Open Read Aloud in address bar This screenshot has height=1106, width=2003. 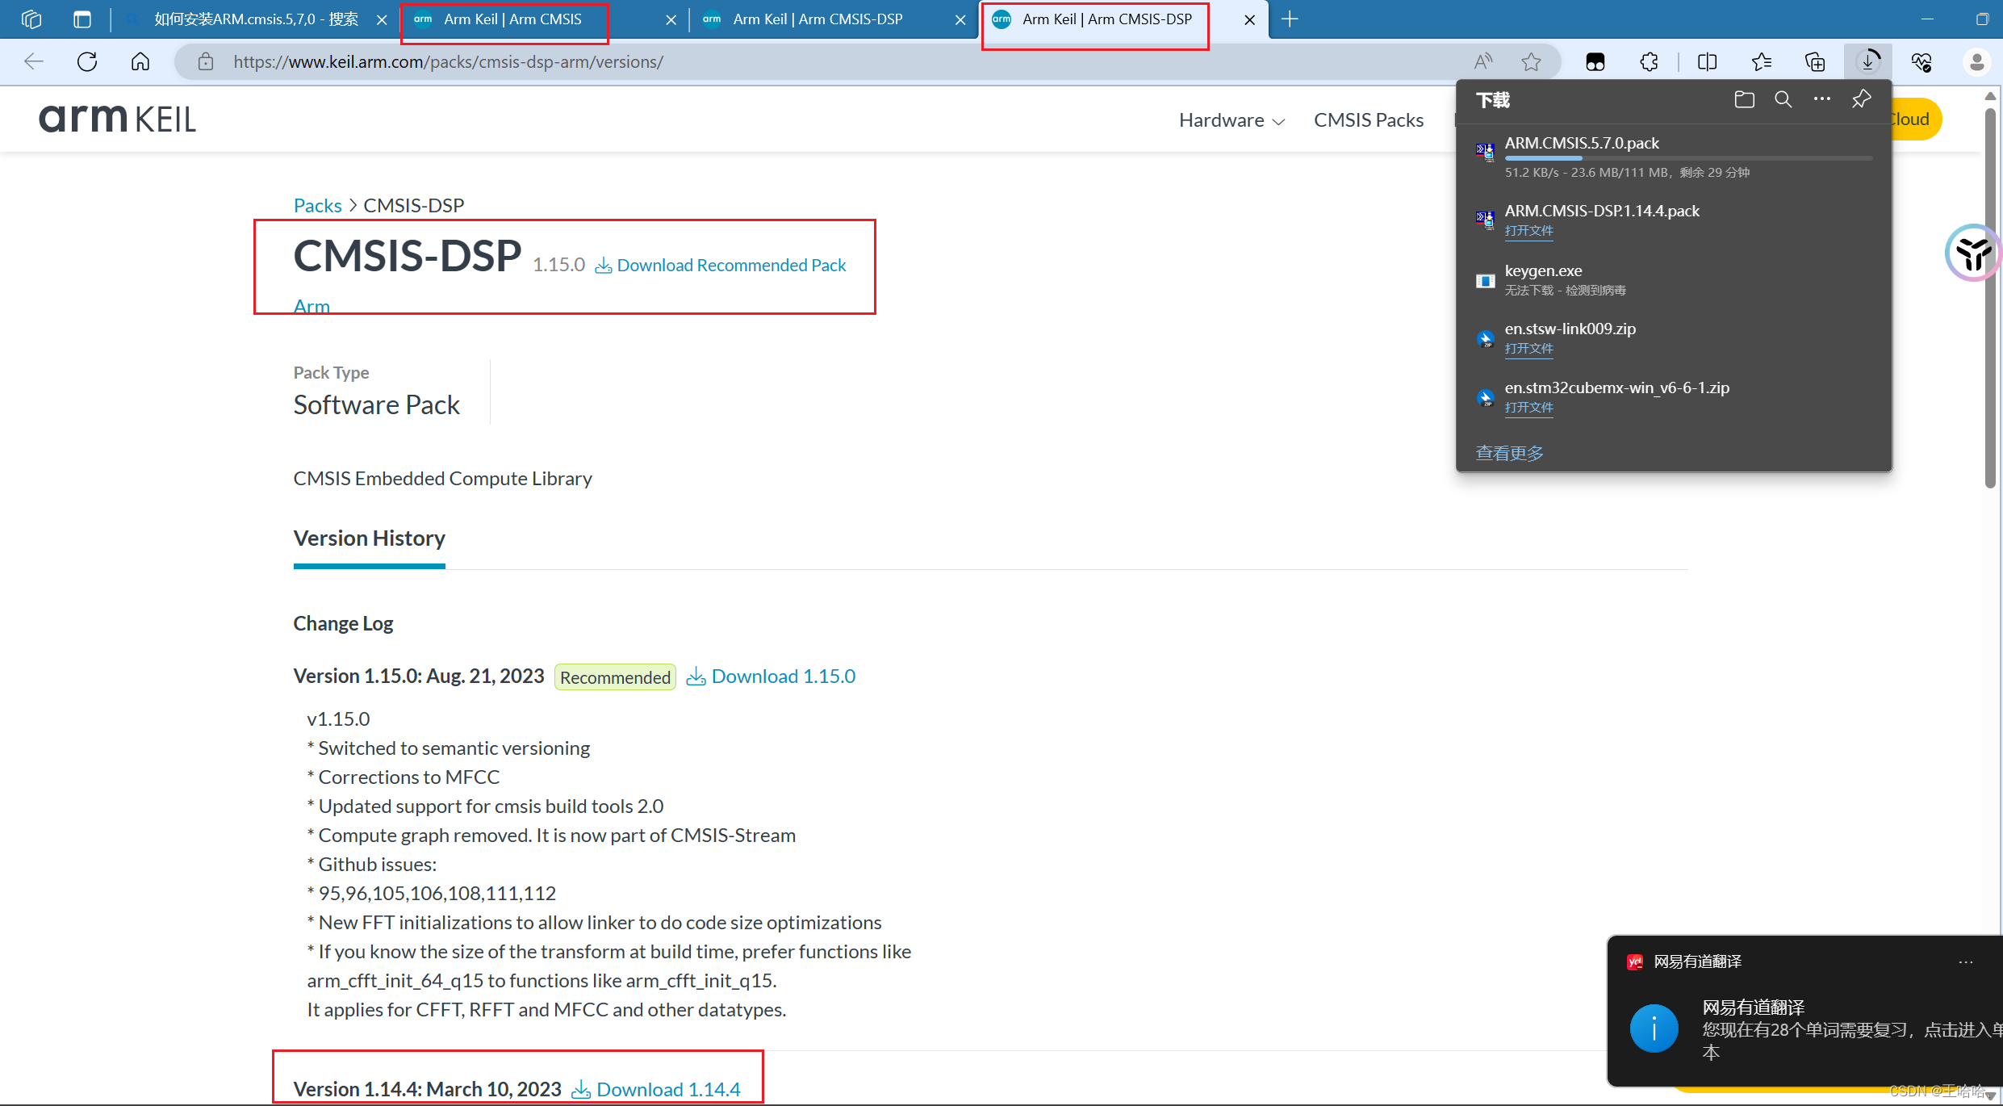point(1482,62)
